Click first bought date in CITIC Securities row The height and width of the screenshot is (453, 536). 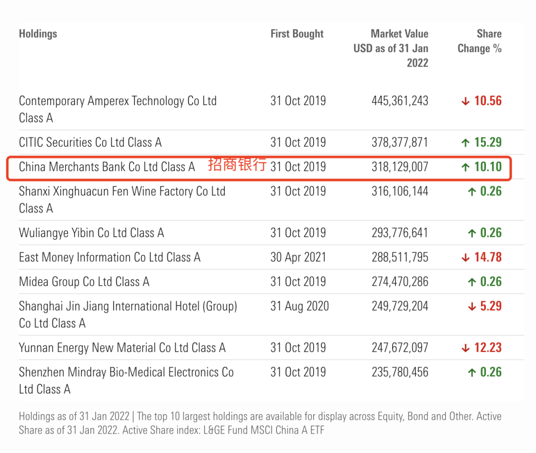pos(298,142)
